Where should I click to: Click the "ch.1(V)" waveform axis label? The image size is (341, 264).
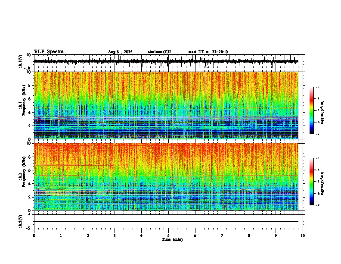click(21, 61)
